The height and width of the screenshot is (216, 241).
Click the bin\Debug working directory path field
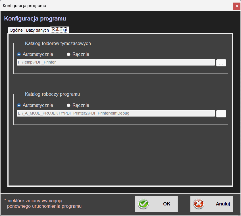pyautogui.click(x=116, y=113)
